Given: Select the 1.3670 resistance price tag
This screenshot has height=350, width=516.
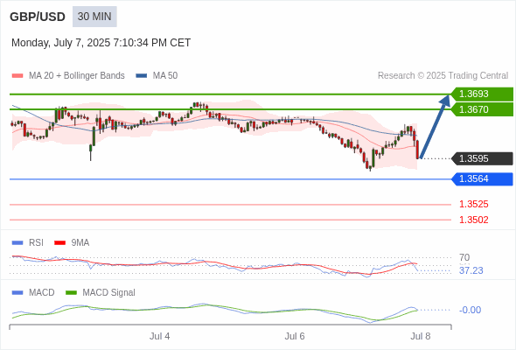Looking at the screenshot, I should coord(482,109).
